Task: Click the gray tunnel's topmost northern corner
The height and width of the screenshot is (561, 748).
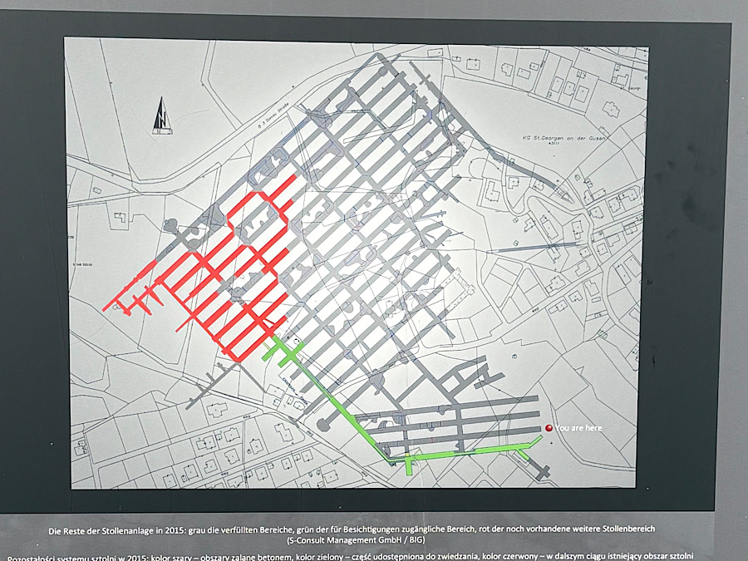Action: pyautogui.click(x=382, y=58)
